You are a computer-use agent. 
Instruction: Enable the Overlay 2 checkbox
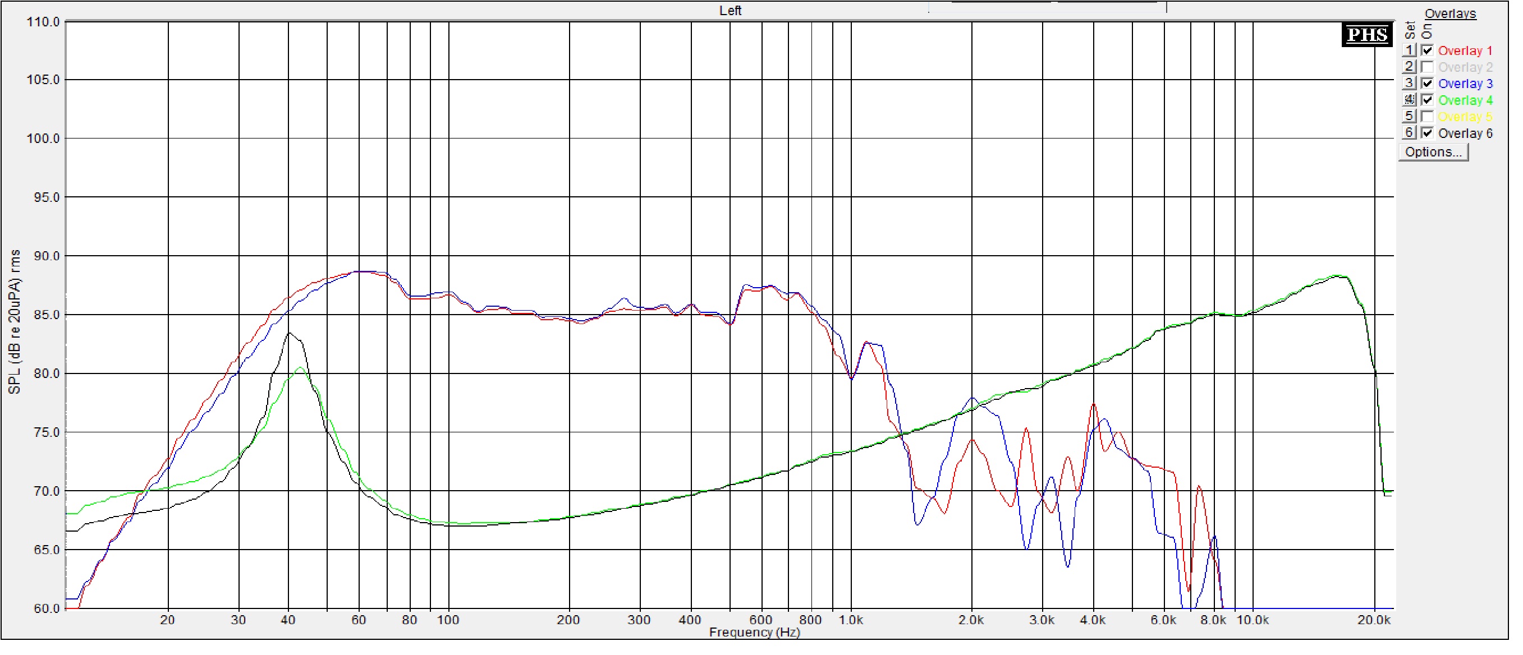point(1427,67)
